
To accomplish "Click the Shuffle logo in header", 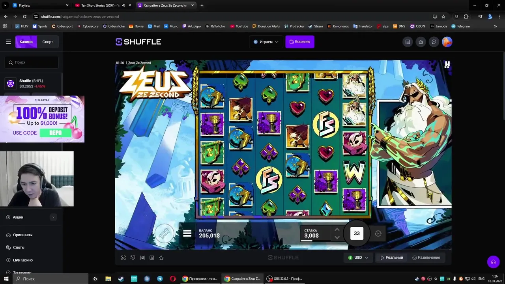I will [x=138, y=42].
